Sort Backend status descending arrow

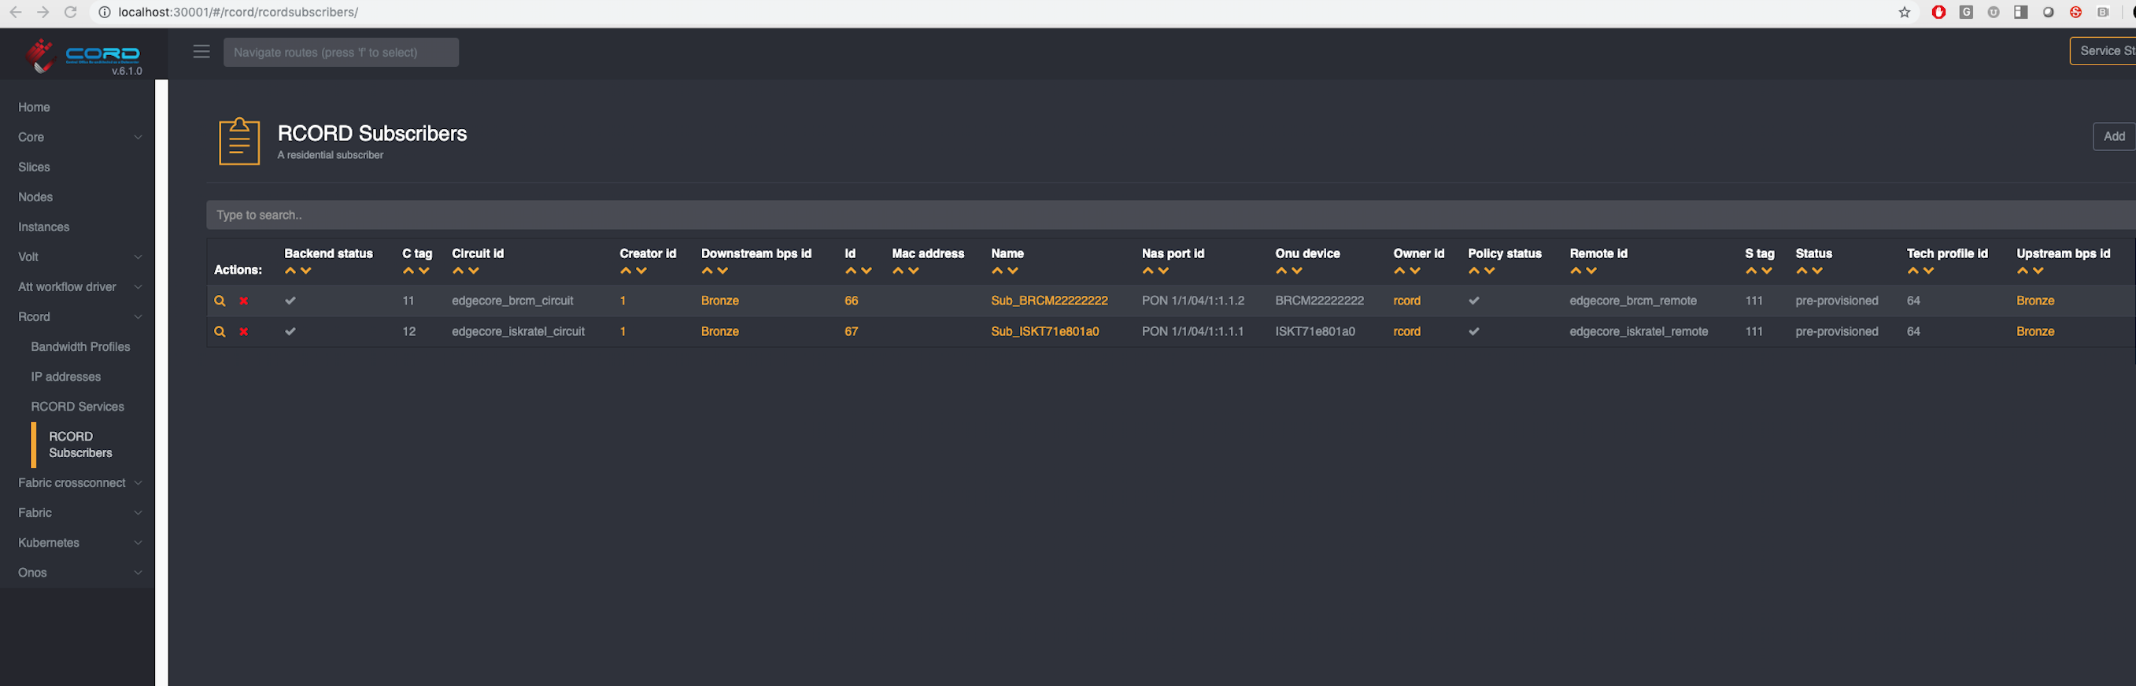306,271
